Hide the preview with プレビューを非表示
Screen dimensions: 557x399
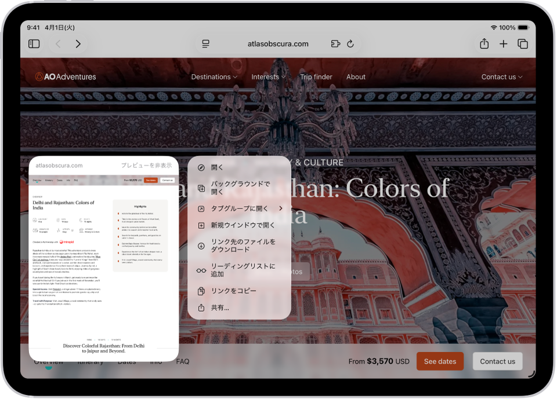146,166
